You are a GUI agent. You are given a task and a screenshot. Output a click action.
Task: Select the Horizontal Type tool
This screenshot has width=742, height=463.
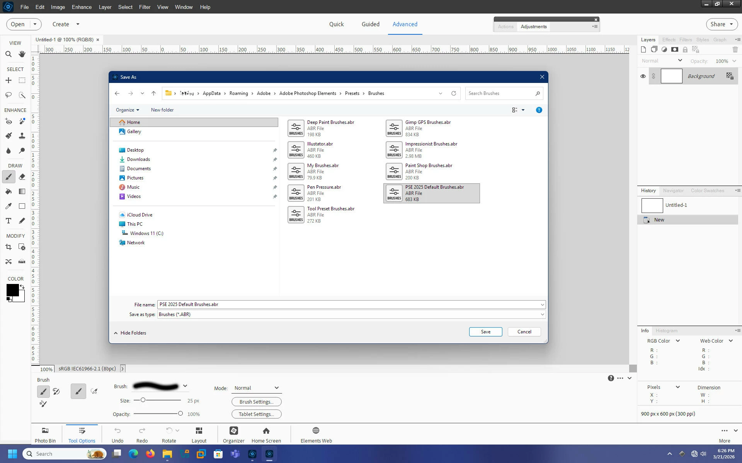click(x=9, y=221)
